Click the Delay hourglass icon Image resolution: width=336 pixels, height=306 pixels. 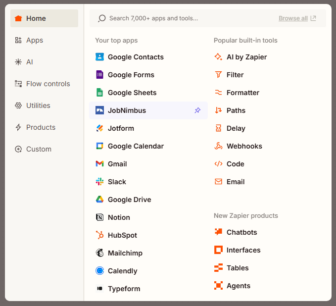(x=218, y=128)
